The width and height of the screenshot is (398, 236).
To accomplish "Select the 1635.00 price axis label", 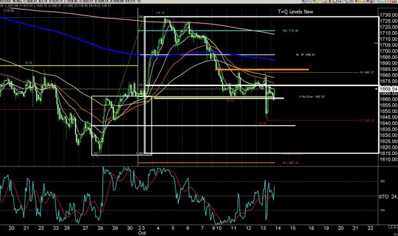I will pos(388,129).
